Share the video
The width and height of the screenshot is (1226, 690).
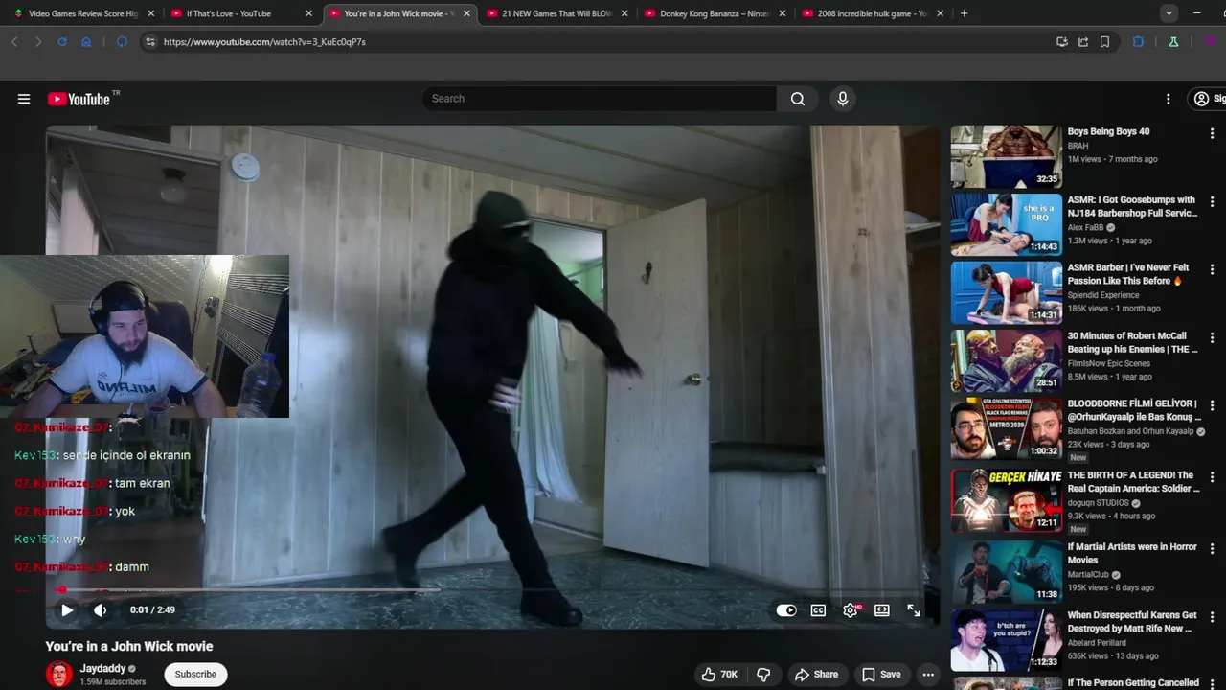click(x=816, y=675)
